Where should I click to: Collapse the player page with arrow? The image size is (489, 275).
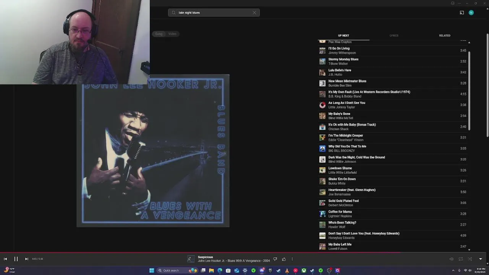[481, 259]
